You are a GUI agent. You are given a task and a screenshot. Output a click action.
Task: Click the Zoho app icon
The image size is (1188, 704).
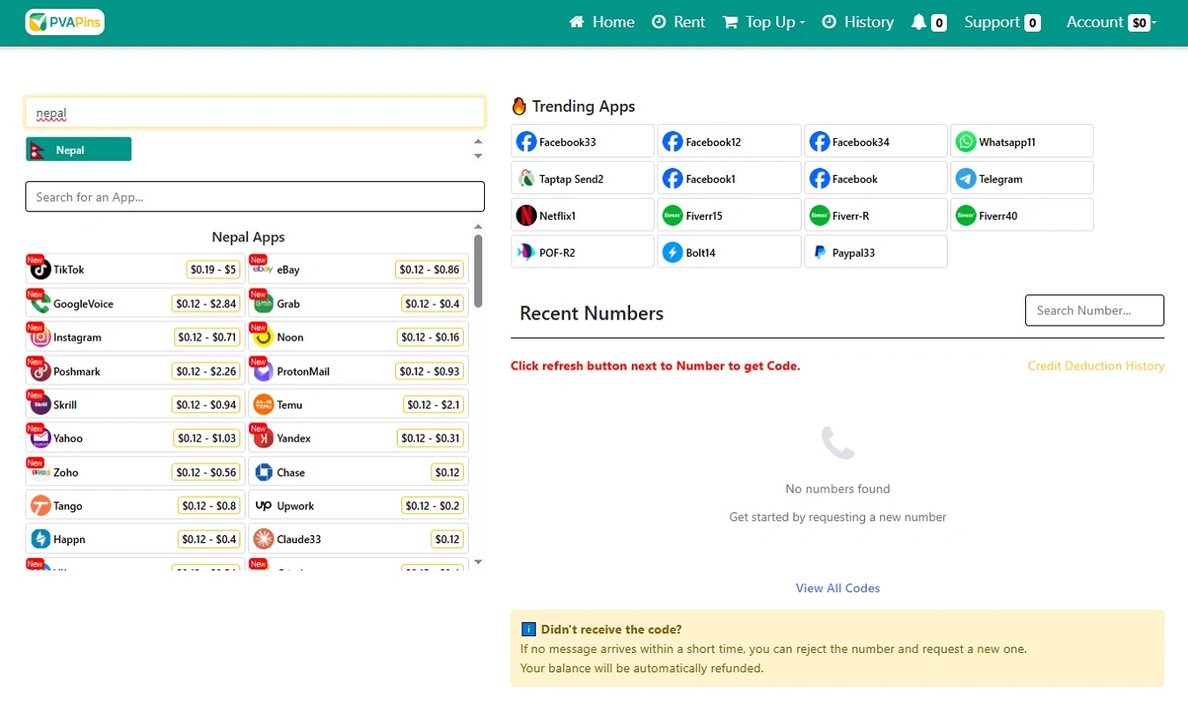pyautogui.click(x=40, y=473)
